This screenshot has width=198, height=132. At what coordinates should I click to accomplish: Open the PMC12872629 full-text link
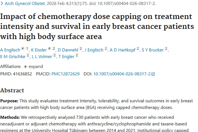click(x=65, y=74)
